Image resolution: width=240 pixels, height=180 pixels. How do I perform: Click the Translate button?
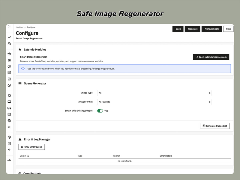coord(193,29)
